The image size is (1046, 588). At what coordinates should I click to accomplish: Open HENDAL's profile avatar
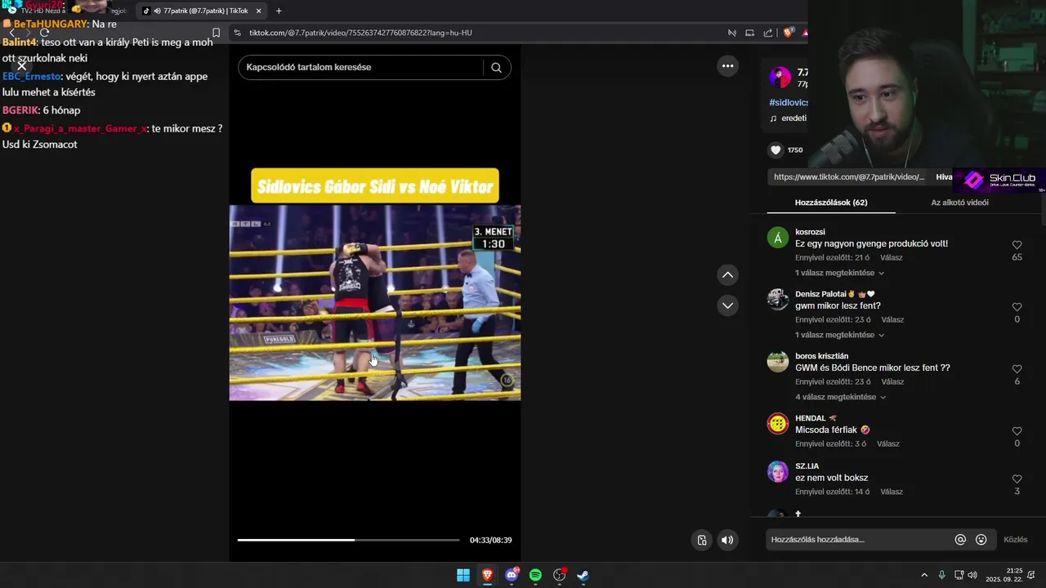click(778, 424)
